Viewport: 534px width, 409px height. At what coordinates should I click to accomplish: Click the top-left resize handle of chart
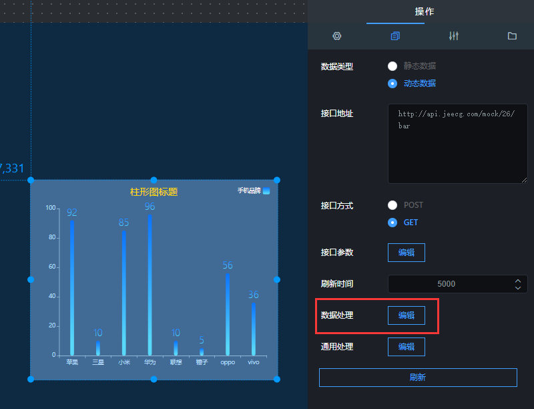point(31,180)
